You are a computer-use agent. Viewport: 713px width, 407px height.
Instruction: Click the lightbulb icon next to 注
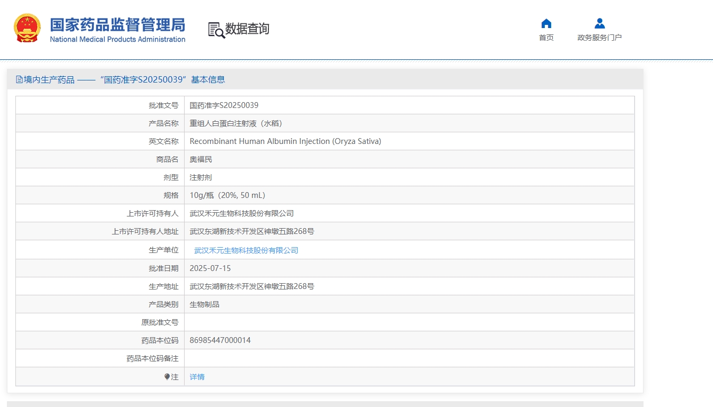[x=167, y=377]
